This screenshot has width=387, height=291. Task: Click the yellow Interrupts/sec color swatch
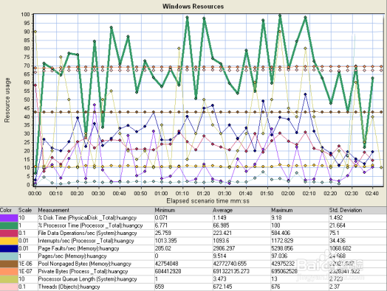(x=9, y=241)
